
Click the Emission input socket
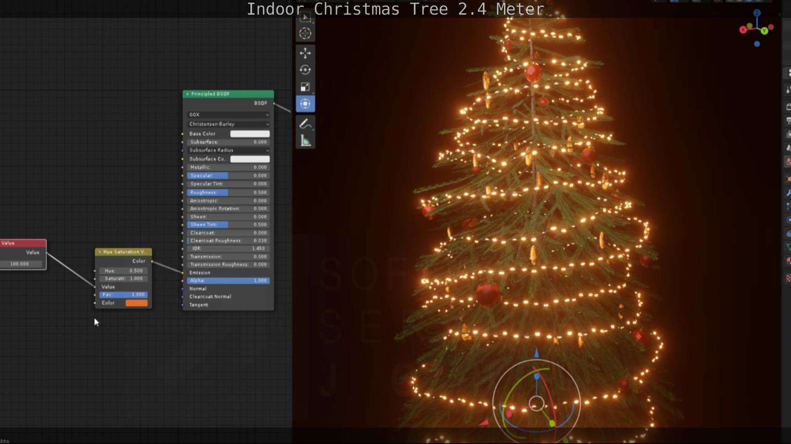click(x=183, y=273)
